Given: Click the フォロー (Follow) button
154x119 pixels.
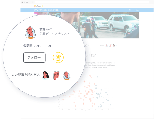Looking at the screenshot, I should click(34, 57).
